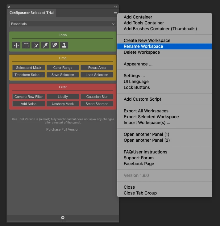Screen dimensions: 220x226
Task: Select the Quick Selection brush tool icon
Action: point(35,45)
